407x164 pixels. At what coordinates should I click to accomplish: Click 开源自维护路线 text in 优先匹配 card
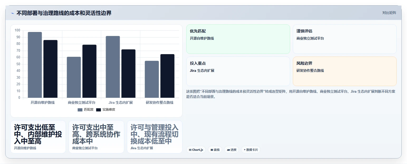[202, 38]
